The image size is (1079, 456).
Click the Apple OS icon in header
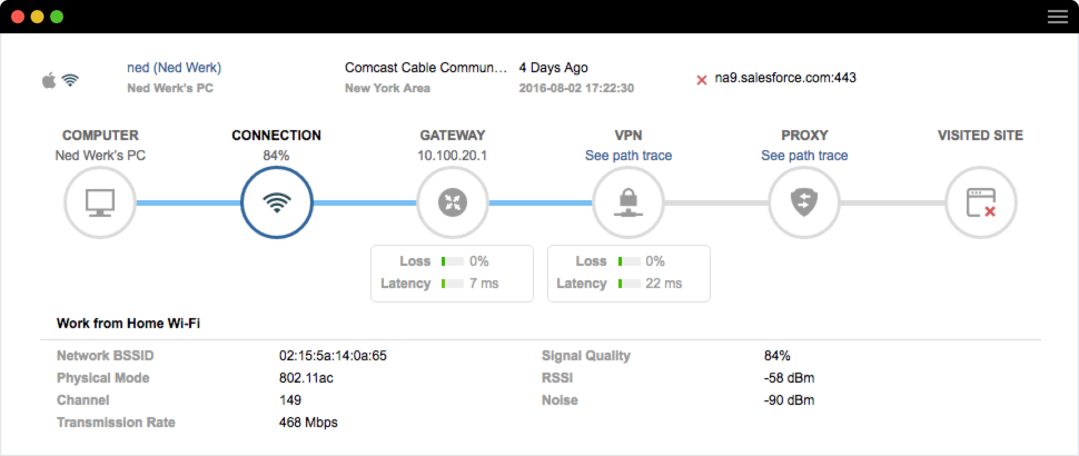pos(49,81)
